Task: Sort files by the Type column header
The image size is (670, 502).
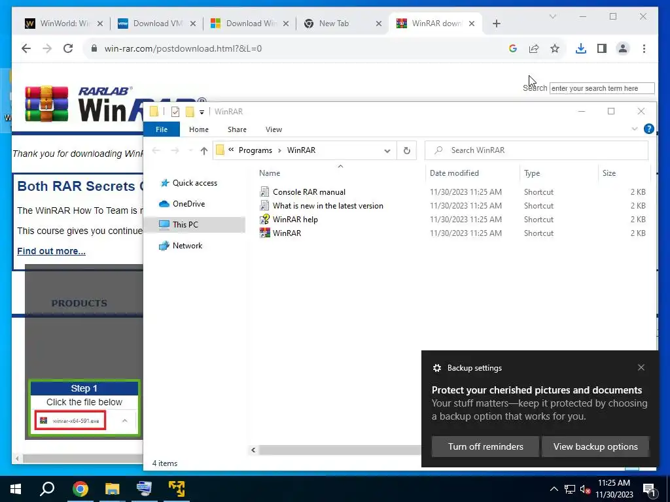Action: click(532, 173)
